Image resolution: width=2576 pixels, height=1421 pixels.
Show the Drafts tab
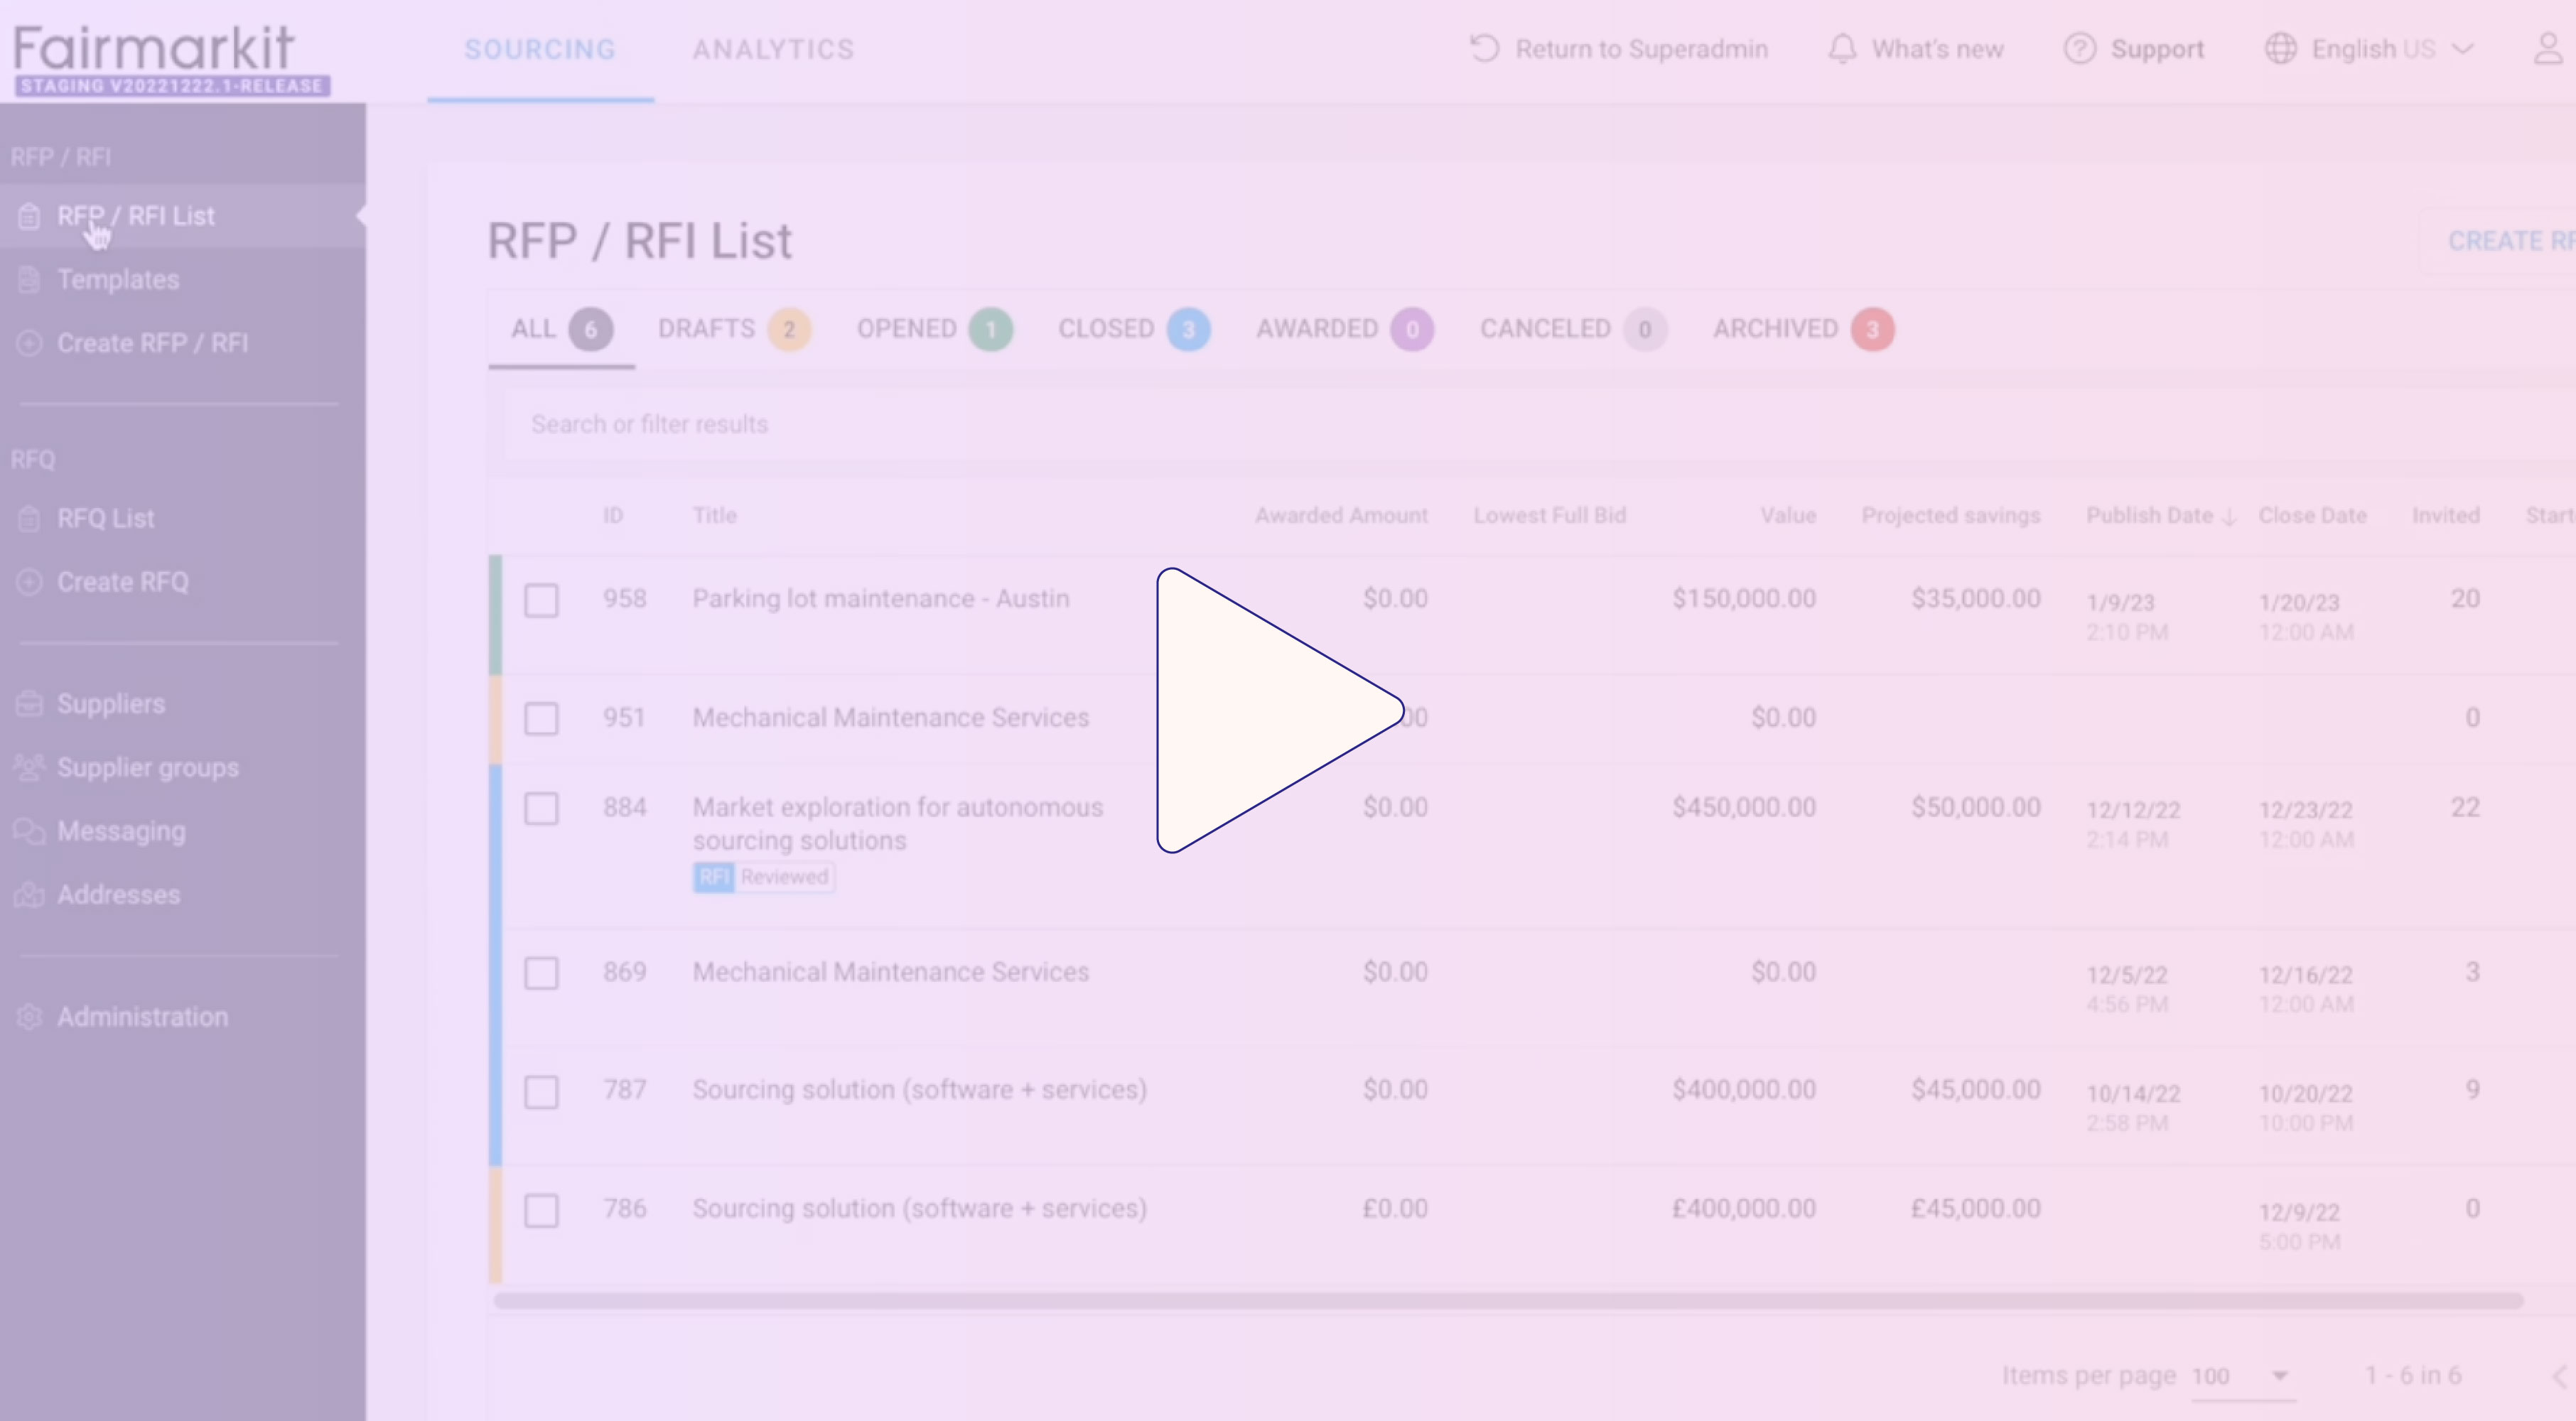point(734,329)
